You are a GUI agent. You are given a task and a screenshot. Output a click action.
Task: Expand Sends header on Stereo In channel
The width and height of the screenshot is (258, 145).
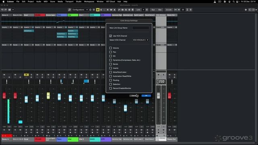coord(6,45)
